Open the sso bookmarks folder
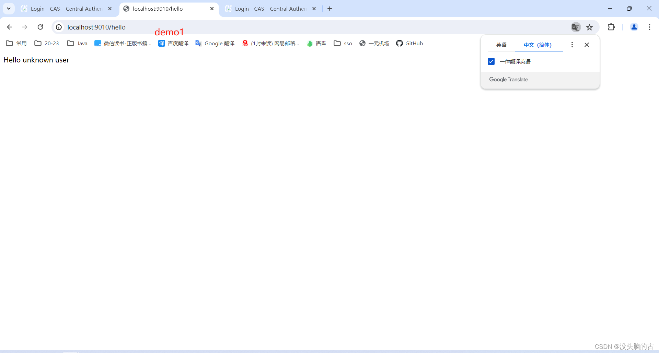This screenshot has width=659, height=353. [343, 43]
